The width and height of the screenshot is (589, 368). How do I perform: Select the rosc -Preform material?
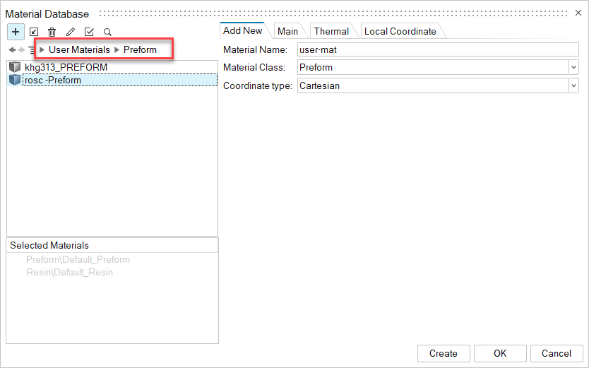[53, 81]
